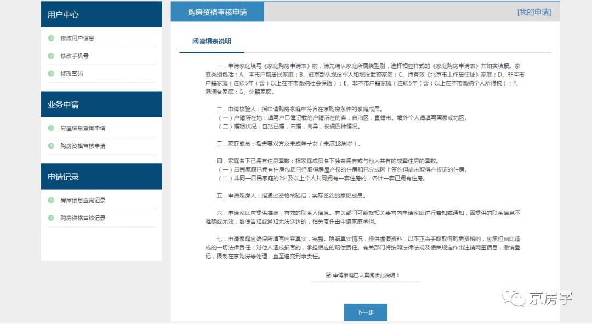This screenshot has width=592, height=324.
Task: Click the arrow icon beside 房屋信息查询申请
Action: 50,128
